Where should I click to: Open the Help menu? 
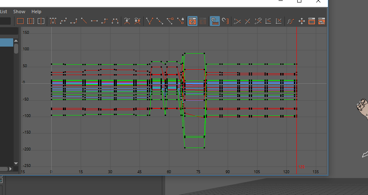point(36,12)
